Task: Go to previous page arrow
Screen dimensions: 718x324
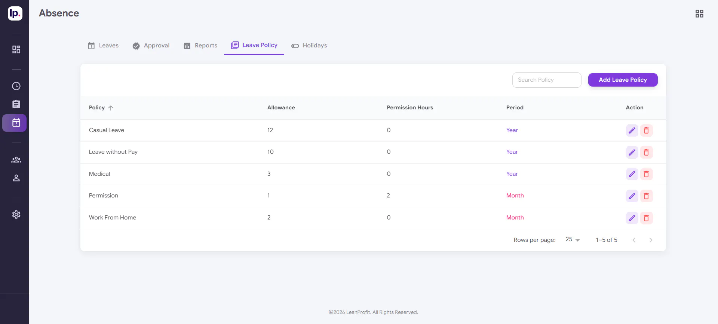Action: (634, 240)
